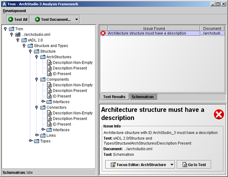Expand the Types tree node

pyautogui.click(x=31, y=141)
